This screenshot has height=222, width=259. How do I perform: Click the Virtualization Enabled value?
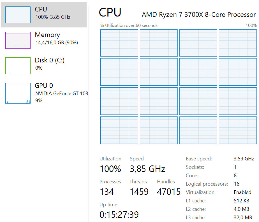tap(242, 192)
